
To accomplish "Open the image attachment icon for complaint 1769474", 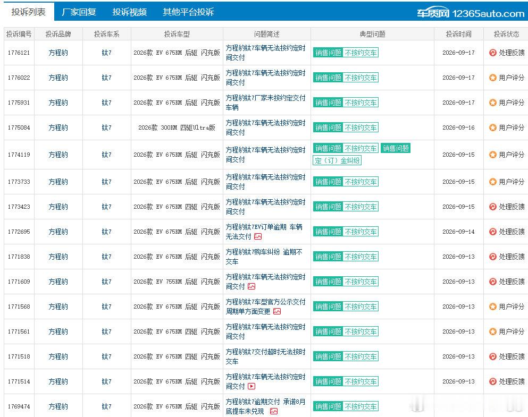I will [x=274, y=411].
